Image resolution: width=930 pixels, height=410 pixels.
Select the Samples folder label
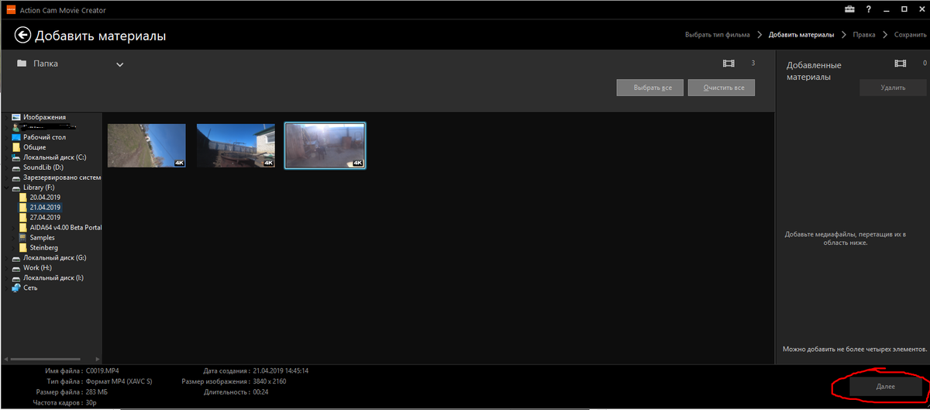pos(42,237)
